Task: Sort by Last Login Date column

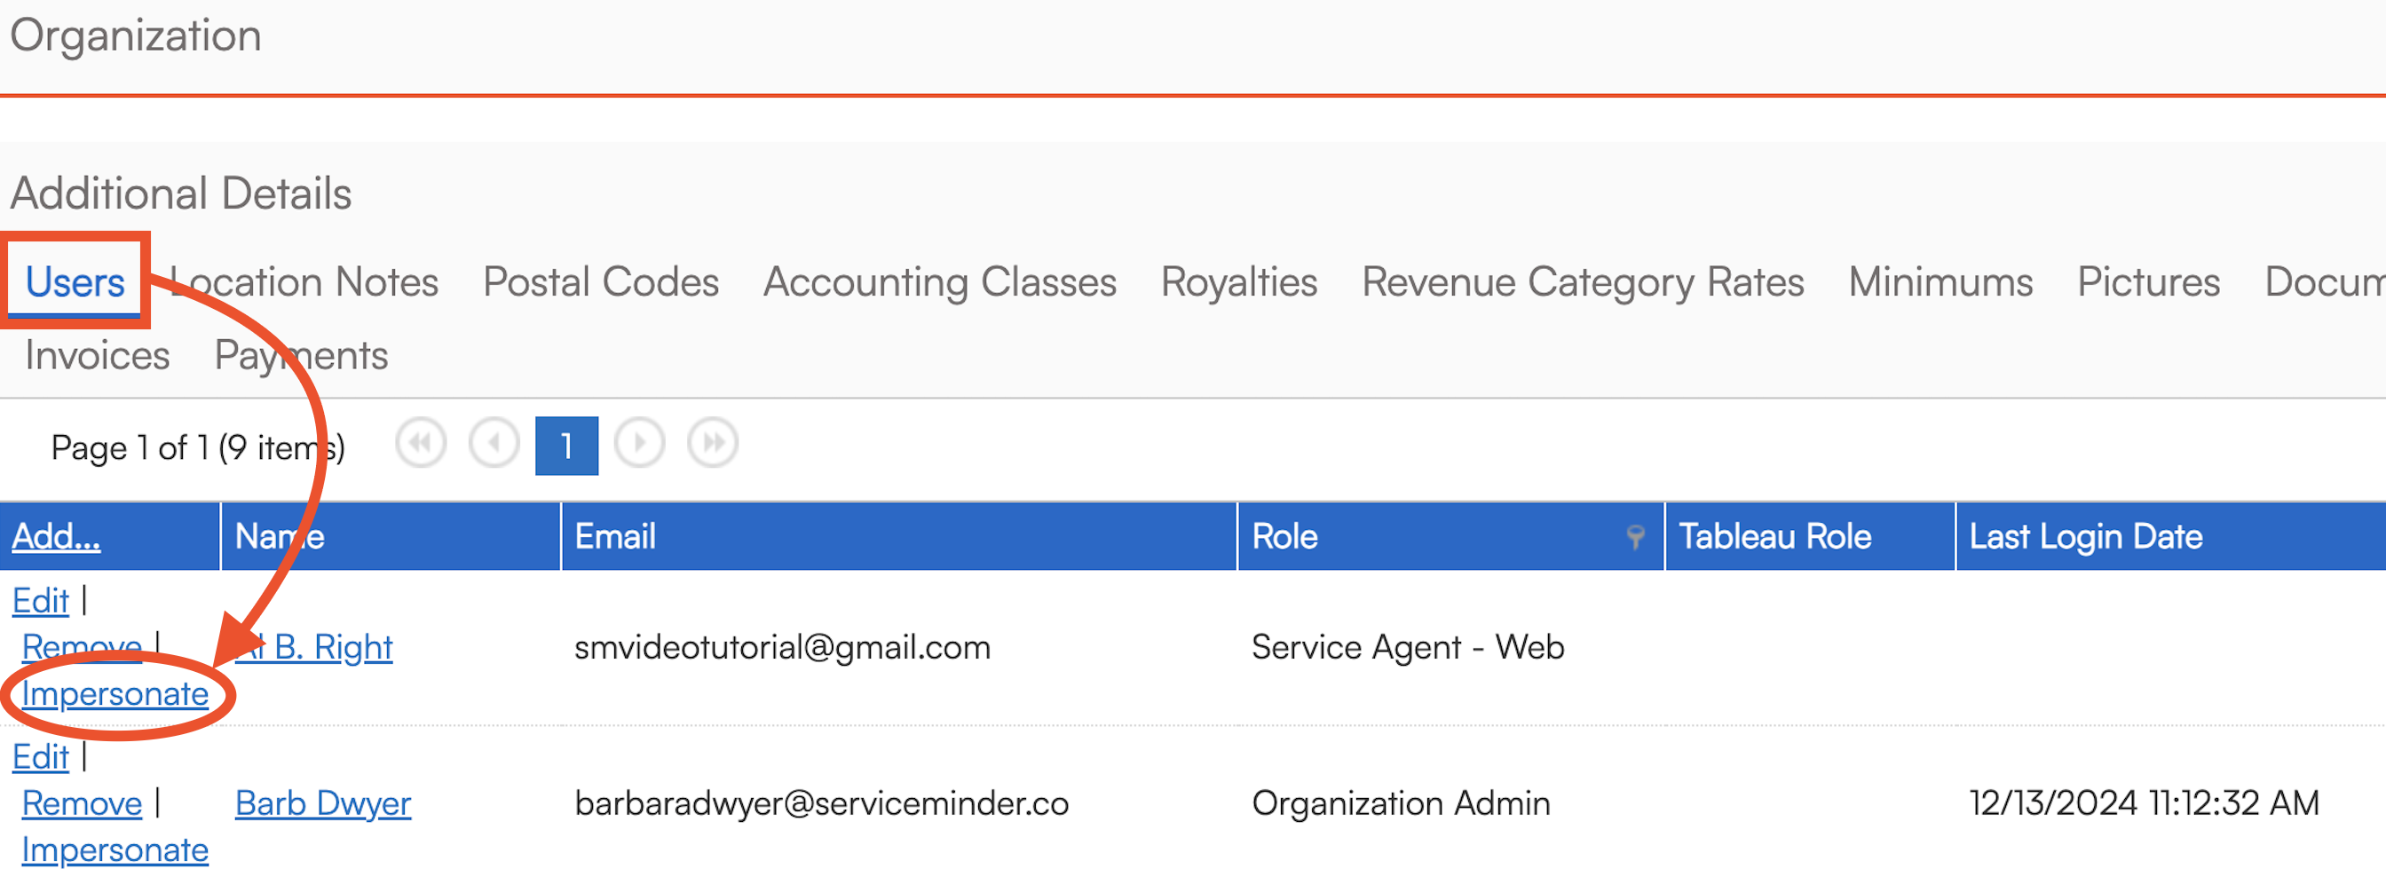Action: tap(2085, 536)
